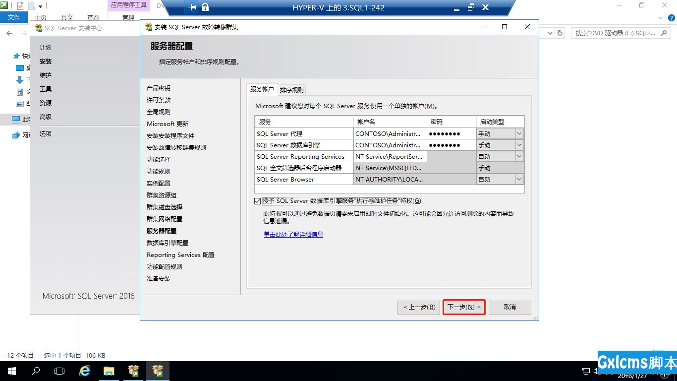Screen dimensions: 677x381
Task: Click account name for SQL Server 代理
Action: [x=390, y=133]
